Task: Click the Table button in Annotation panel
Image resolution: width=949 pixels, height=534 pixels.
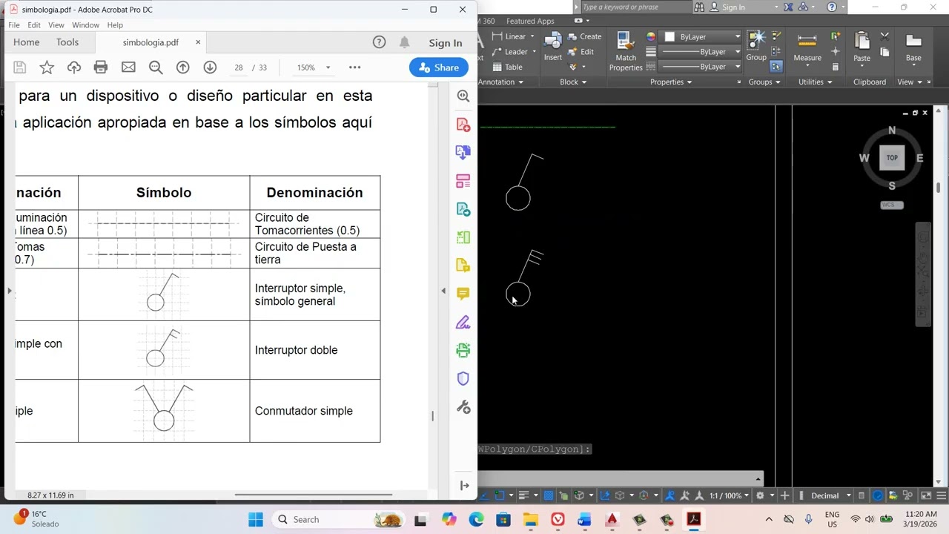Action: click(507, 67)
